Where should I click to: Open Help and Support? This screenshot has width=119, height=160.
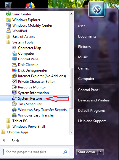click(x=92, y=121)
